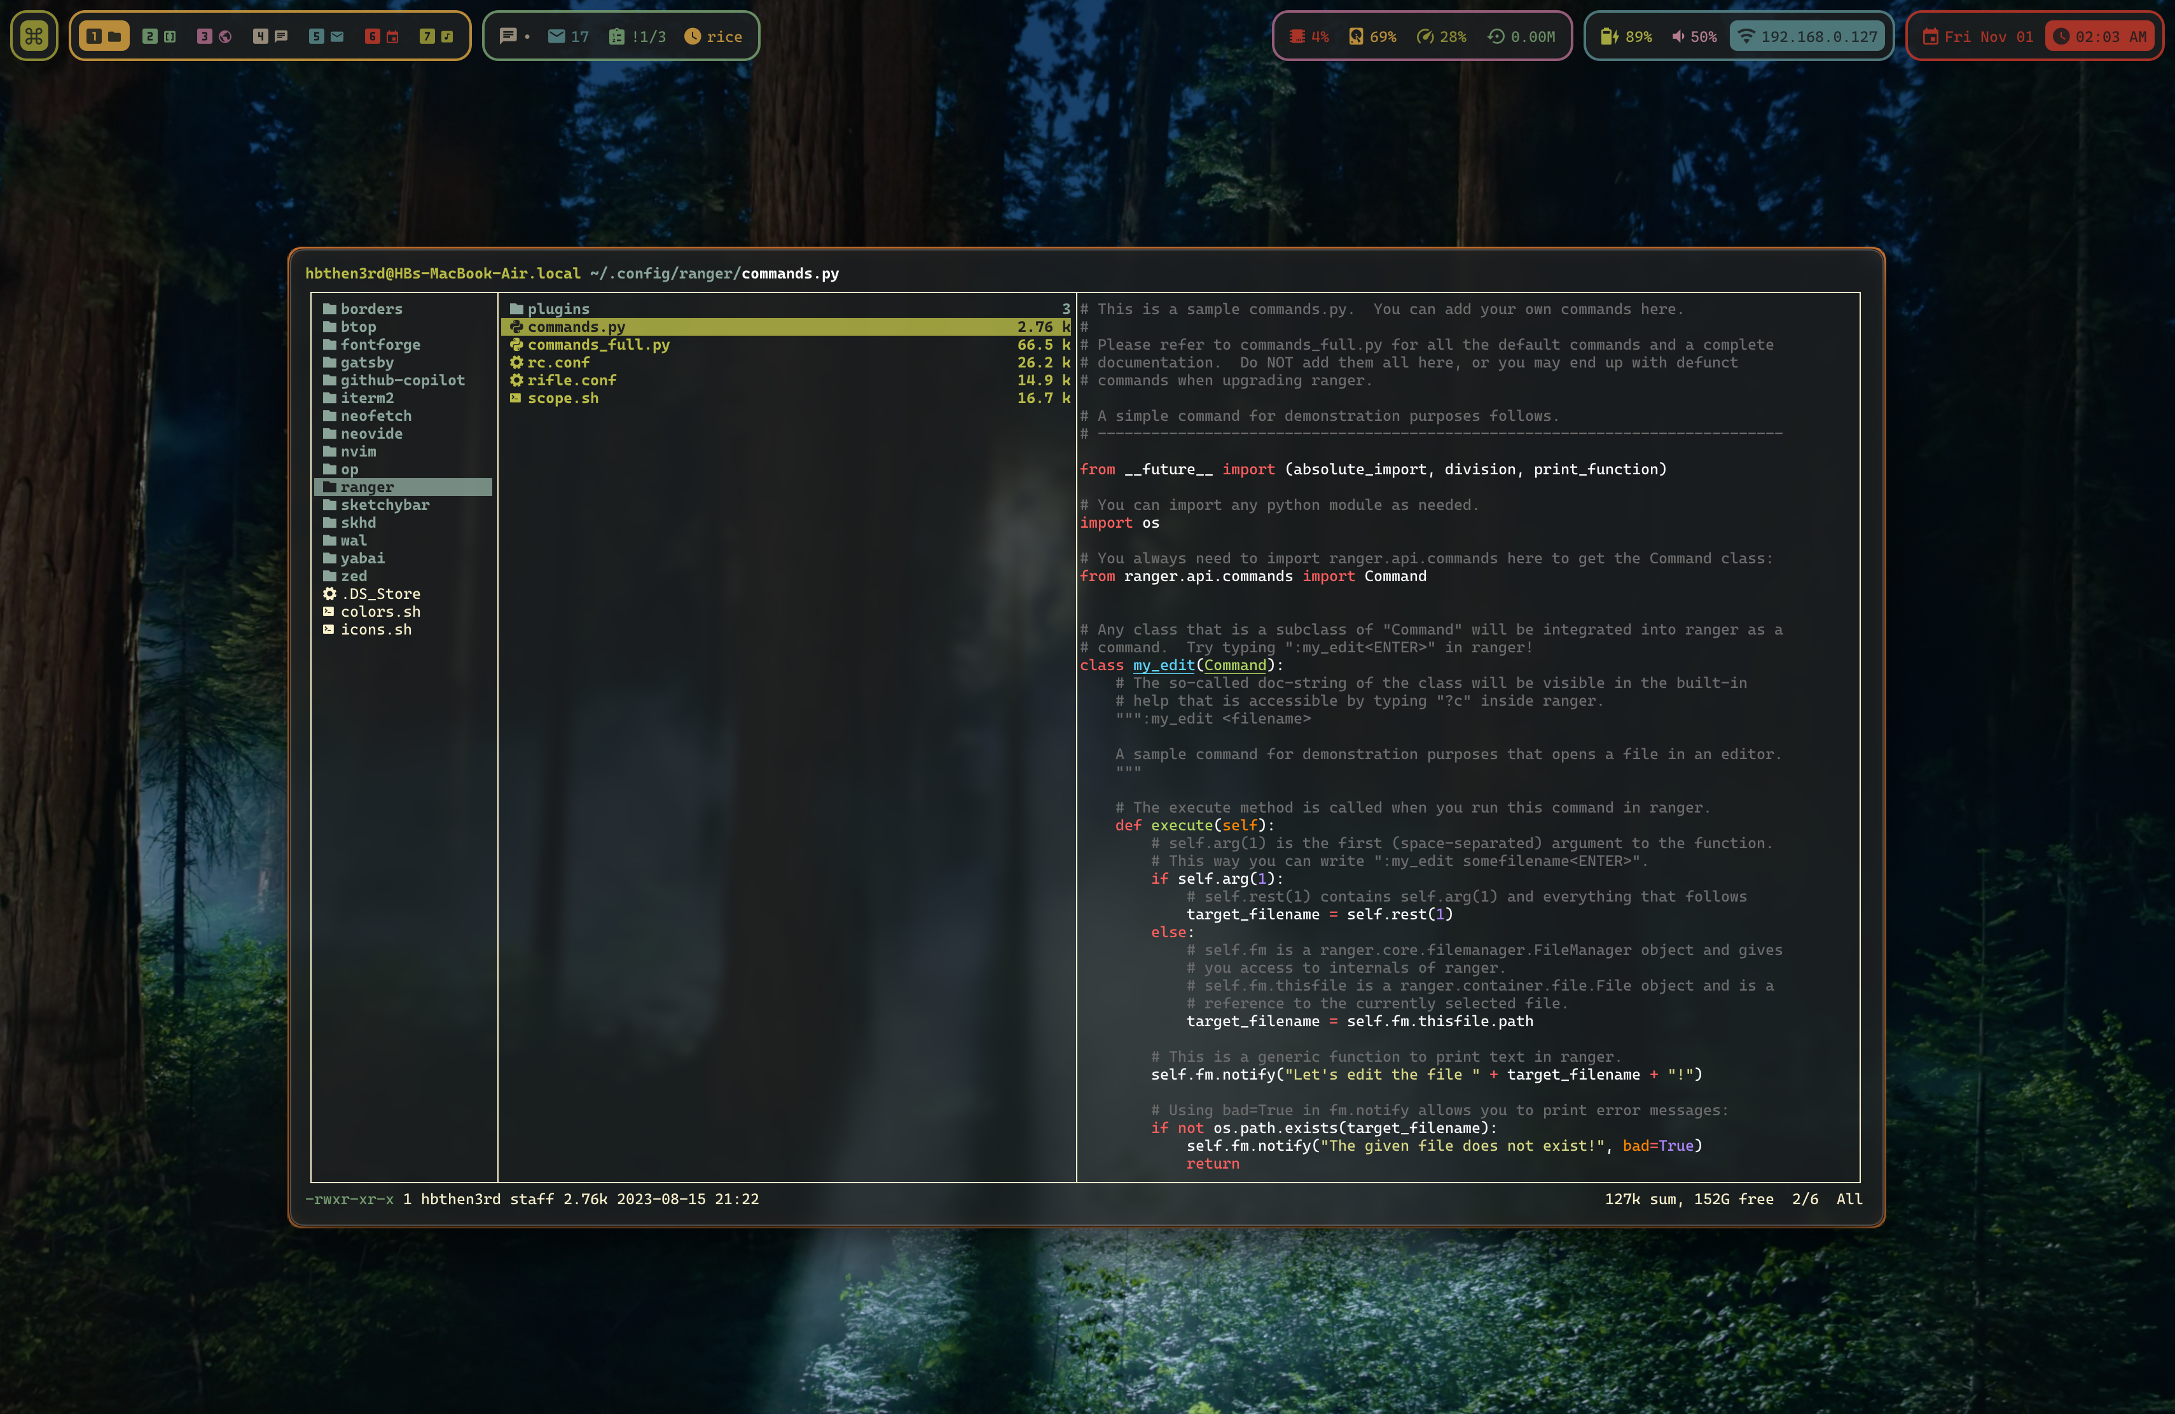2175x1414 pixels.
Task: Click the command-symbol logo in the bar
Action: coord(34,36)
